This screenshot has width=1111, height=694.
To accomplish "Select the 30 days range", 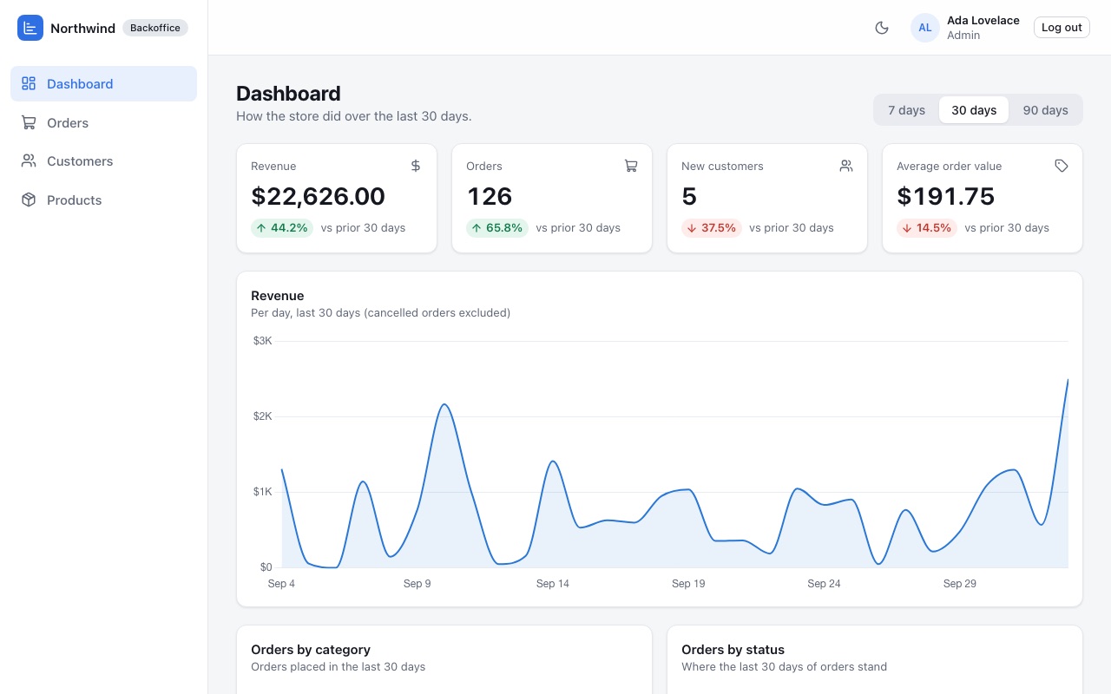I will click(x=974, y=110).
